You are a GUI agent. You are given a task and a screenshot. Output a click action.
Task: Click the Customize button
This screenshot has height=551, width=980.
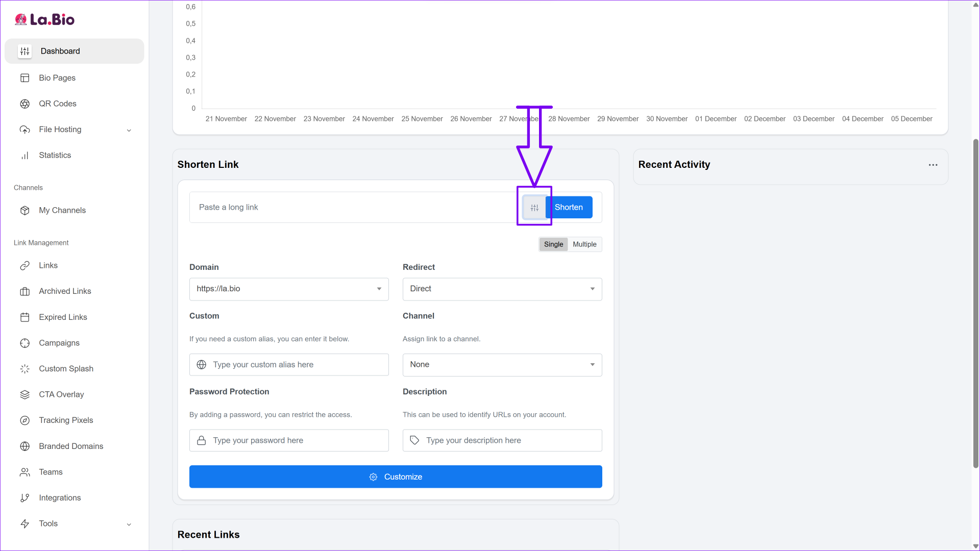[x=396, y=477]
